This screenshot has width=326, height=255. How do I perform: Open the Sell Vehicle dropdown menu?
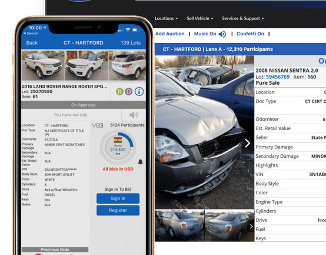point(200,18)
